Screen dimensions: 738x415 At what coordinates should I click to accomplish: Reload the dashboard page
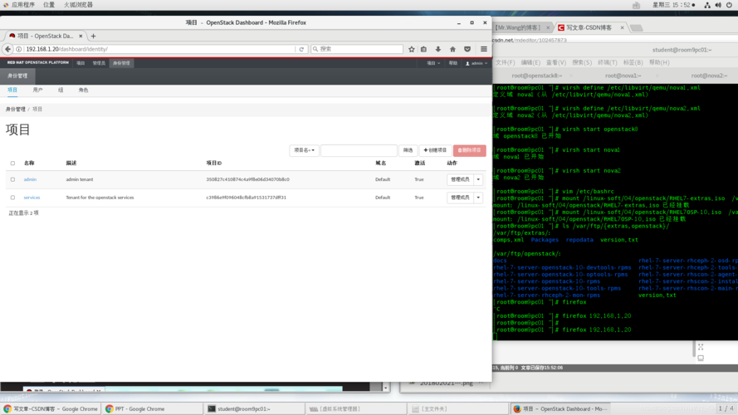coord(301,49)
